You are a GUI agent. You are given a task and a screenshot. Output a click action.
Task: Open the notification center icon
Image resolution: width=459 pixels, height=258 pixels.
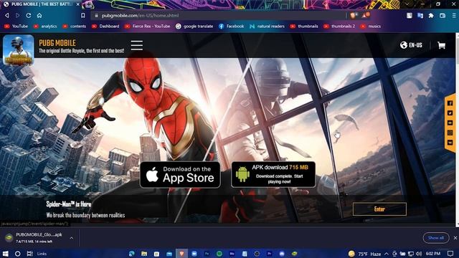450,254
